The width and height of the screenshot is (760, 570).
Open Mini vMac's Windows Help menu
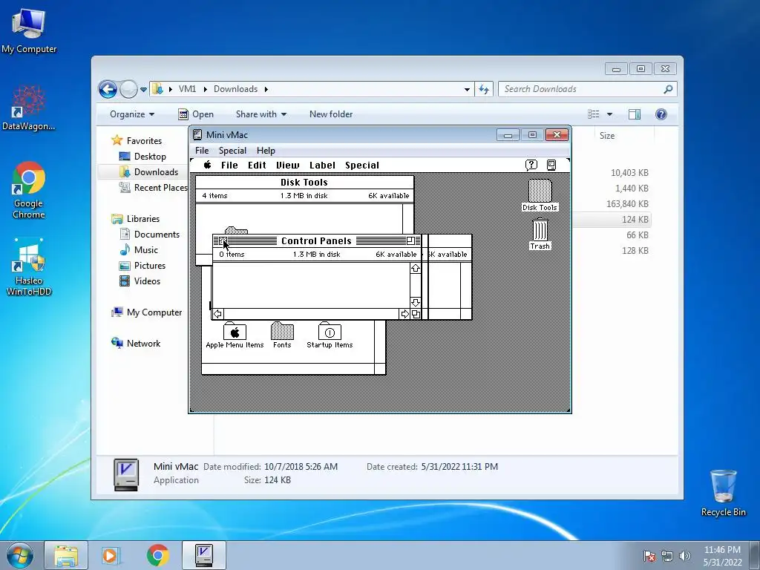tap(266, 150)
